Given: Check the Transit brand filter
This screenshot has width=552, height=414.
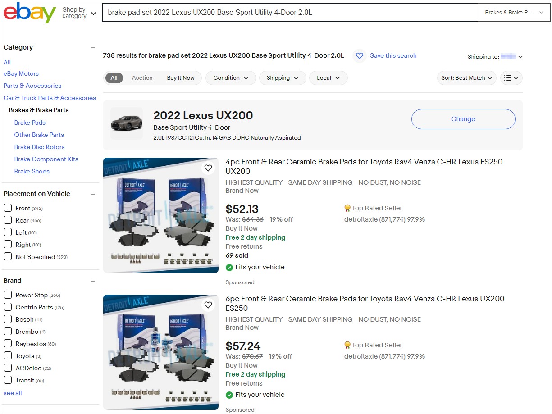Looking at the screenshot, I should point(8,380).
